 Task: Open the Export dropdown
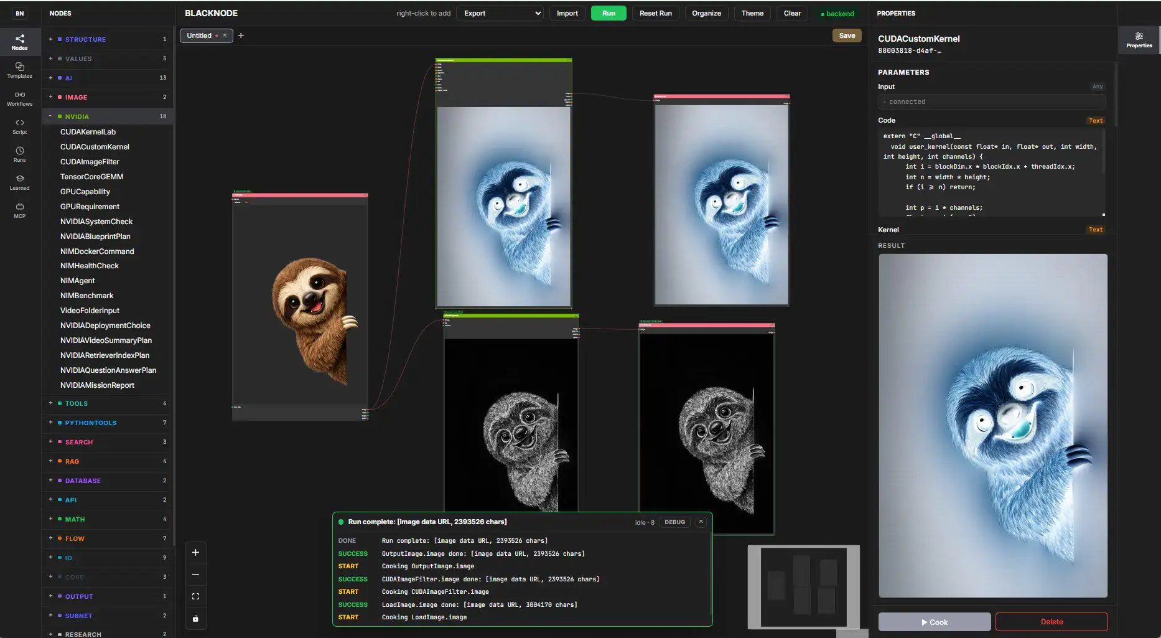tap(500, 13)
